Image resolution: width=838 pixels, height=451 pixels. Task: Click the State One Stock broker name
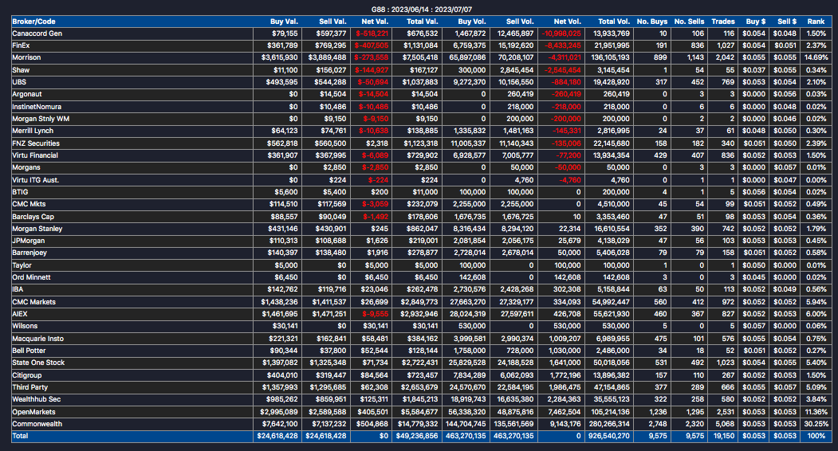click(x=38, y=363)
